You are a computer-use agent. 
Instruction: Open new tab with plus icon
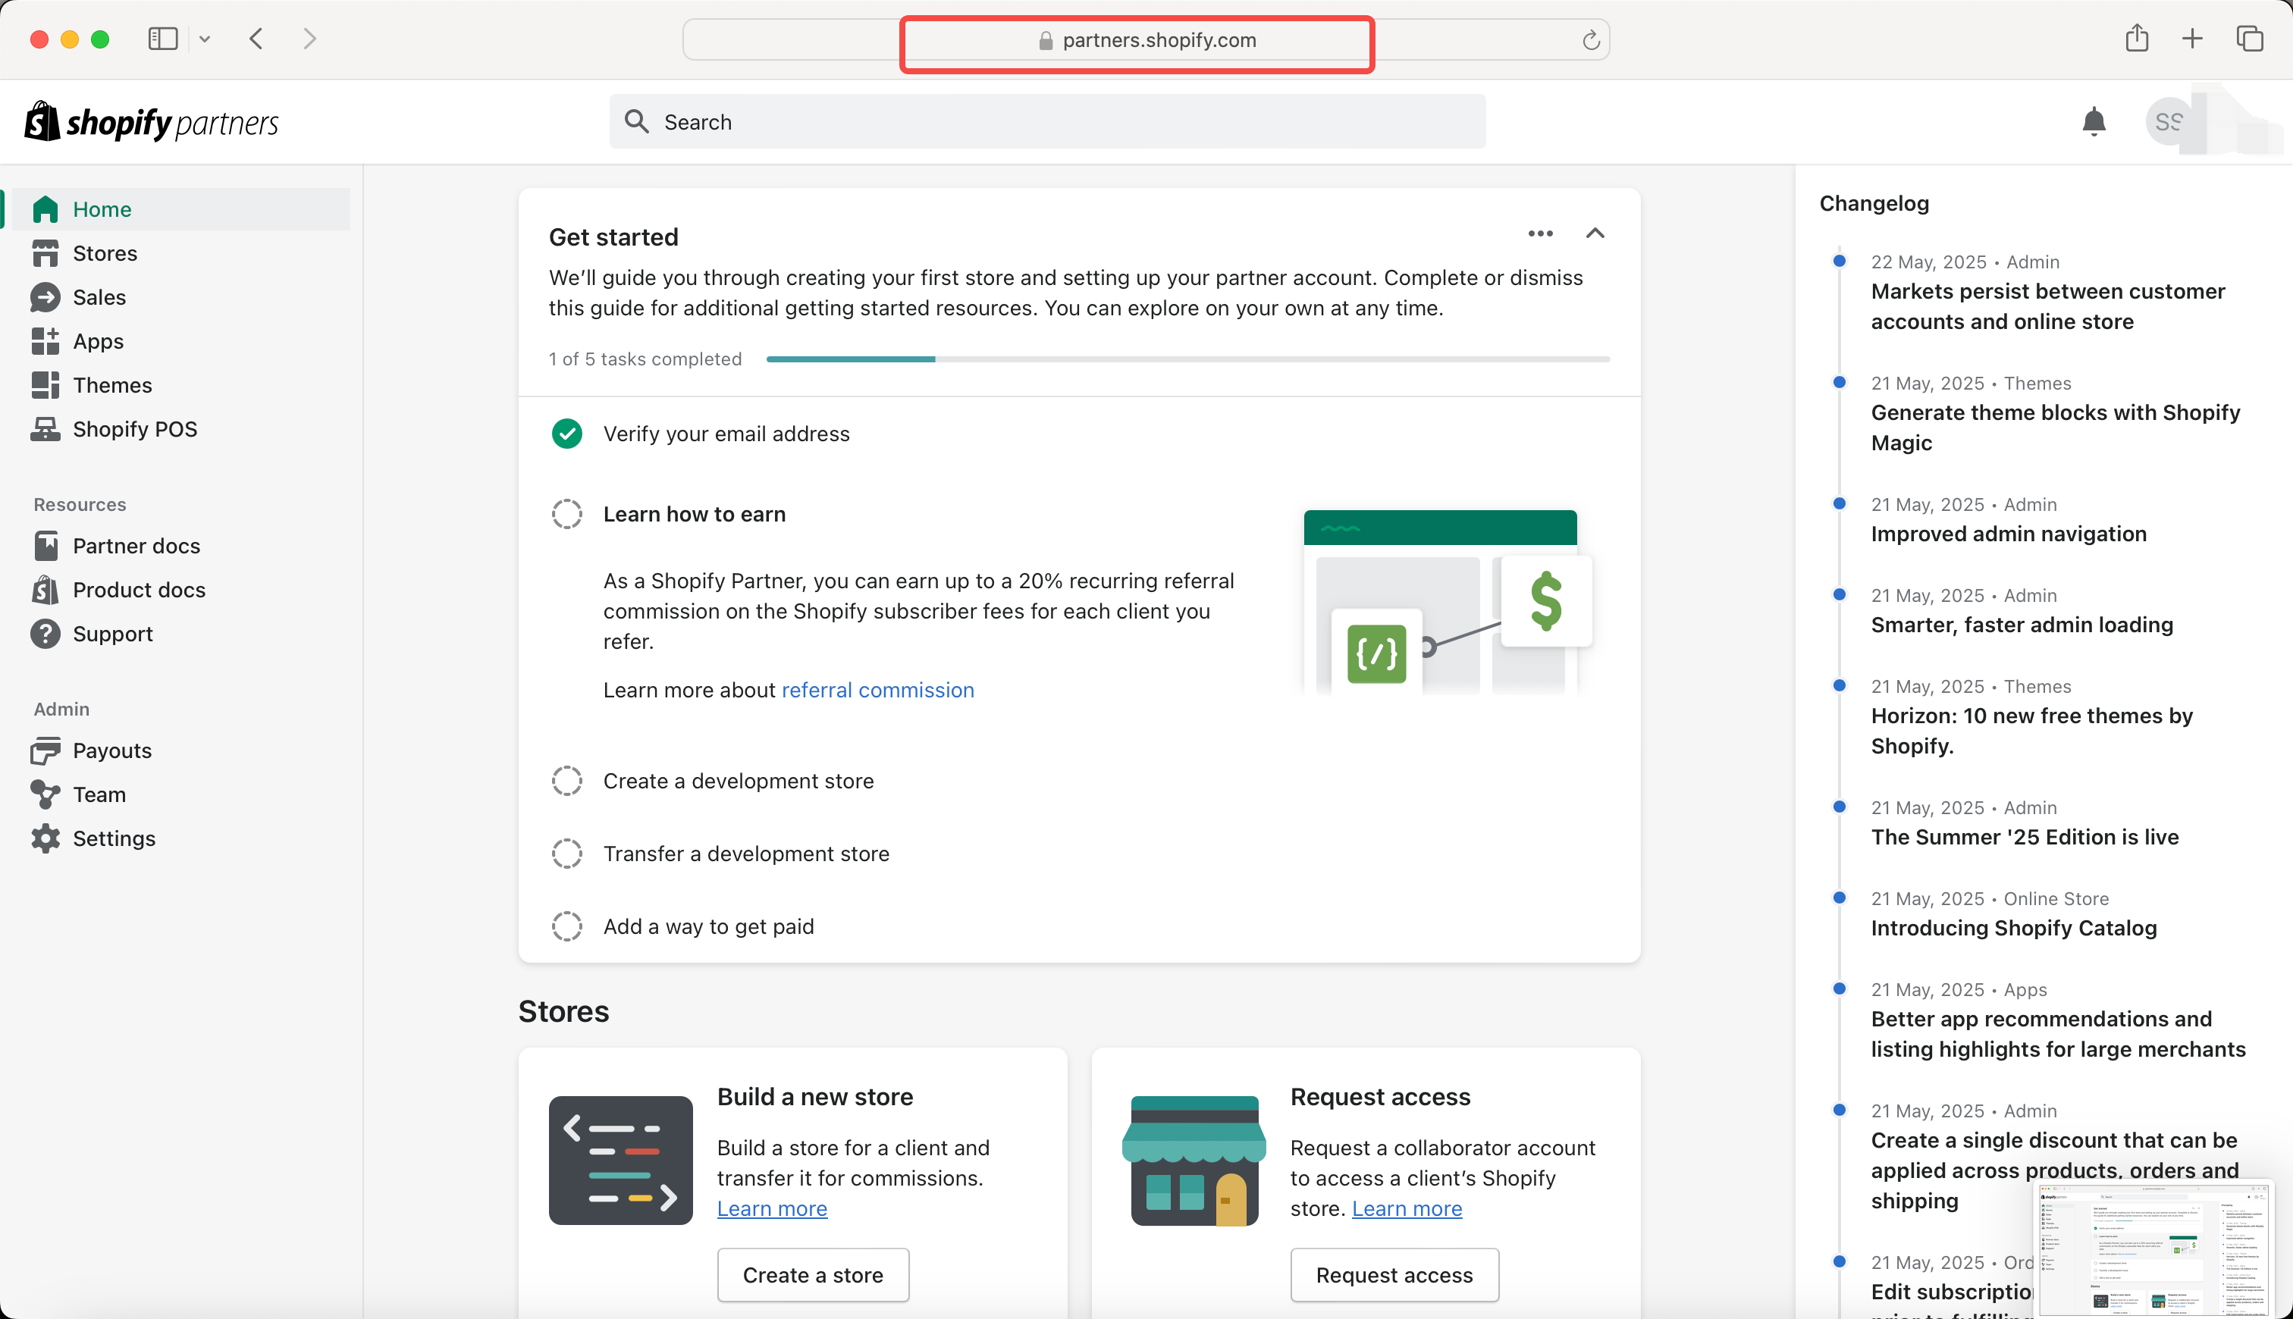[x=2192, y=39]
